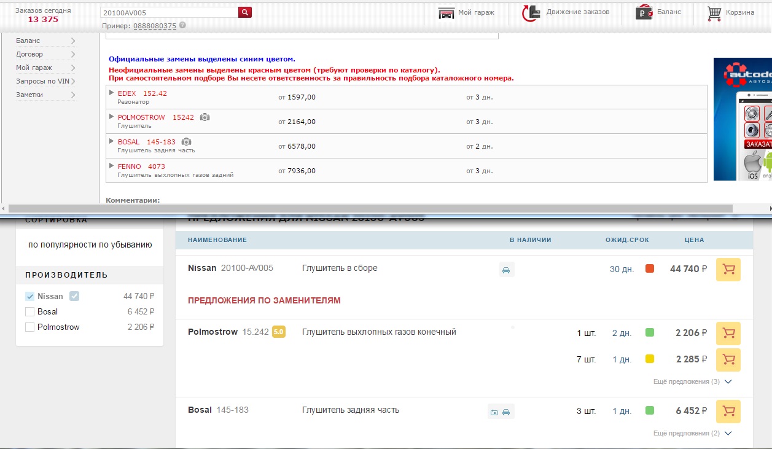This screenshot has height=449, width=772.
Task: Expand the Договор sidebar chevron
Action: click(73, 54)
